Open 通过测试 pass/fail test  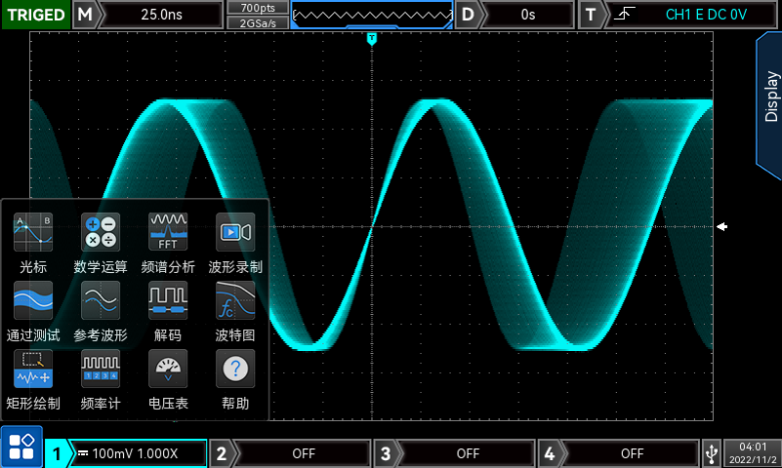click(x=33, y=310)
